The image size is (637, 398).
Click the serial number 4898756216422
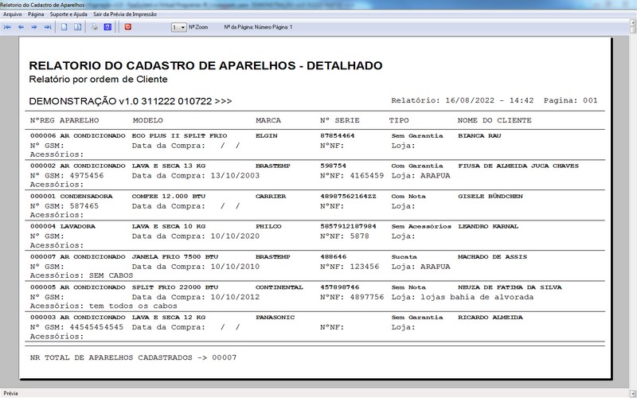(x=348, y=196)
